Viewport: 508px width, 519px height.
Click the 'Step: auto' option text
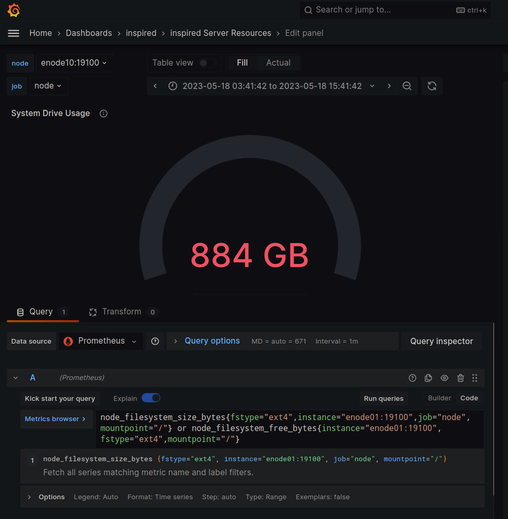[x=219, y=497]
